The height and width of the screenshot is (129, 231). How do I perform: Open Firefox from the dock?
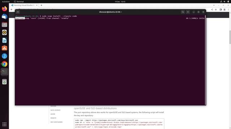tap(4, 9)
